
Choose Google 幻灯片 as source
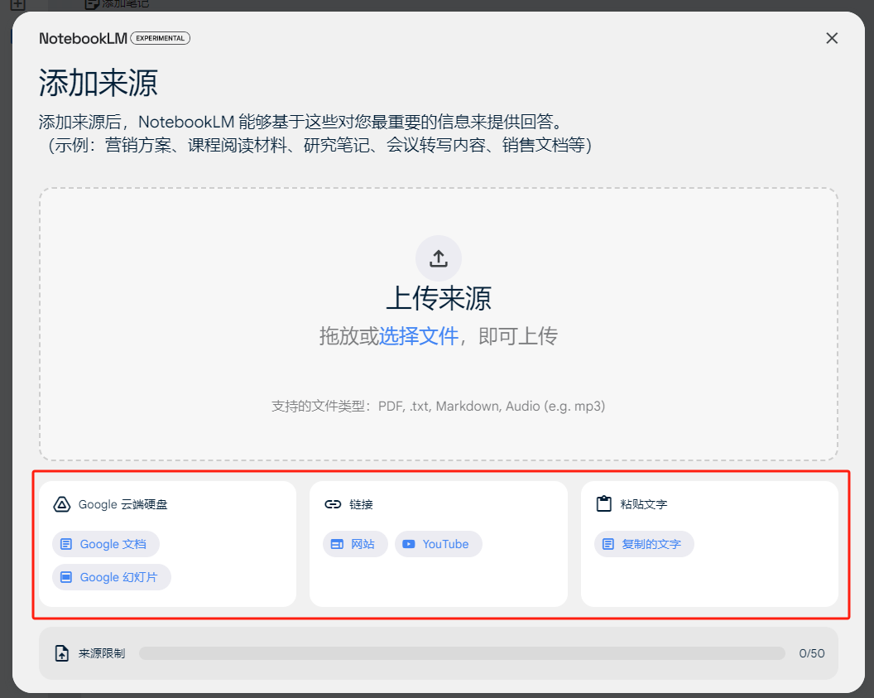112,577
